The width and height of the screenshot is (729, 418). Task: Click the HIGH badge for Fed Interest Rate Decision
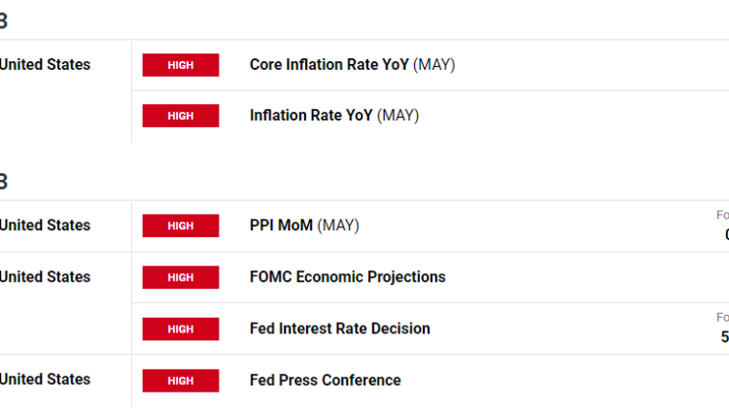pos(181,329)
